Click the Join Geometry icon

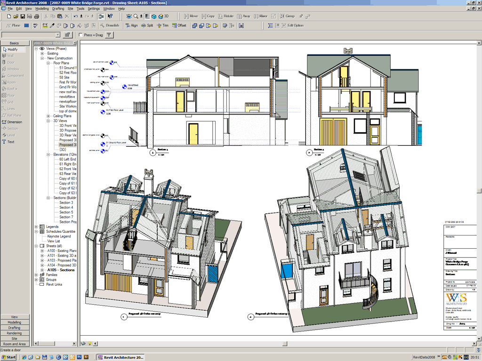point(194,25)
